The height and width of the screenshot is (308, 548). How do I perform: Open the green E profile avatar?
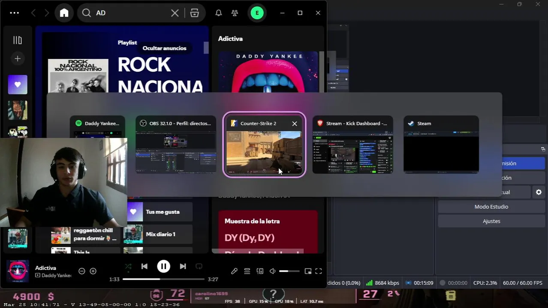click(257, 13)
